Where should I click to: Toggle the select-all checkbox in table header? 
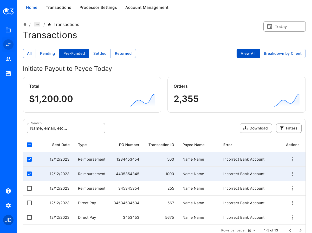(x=29, y=145)
